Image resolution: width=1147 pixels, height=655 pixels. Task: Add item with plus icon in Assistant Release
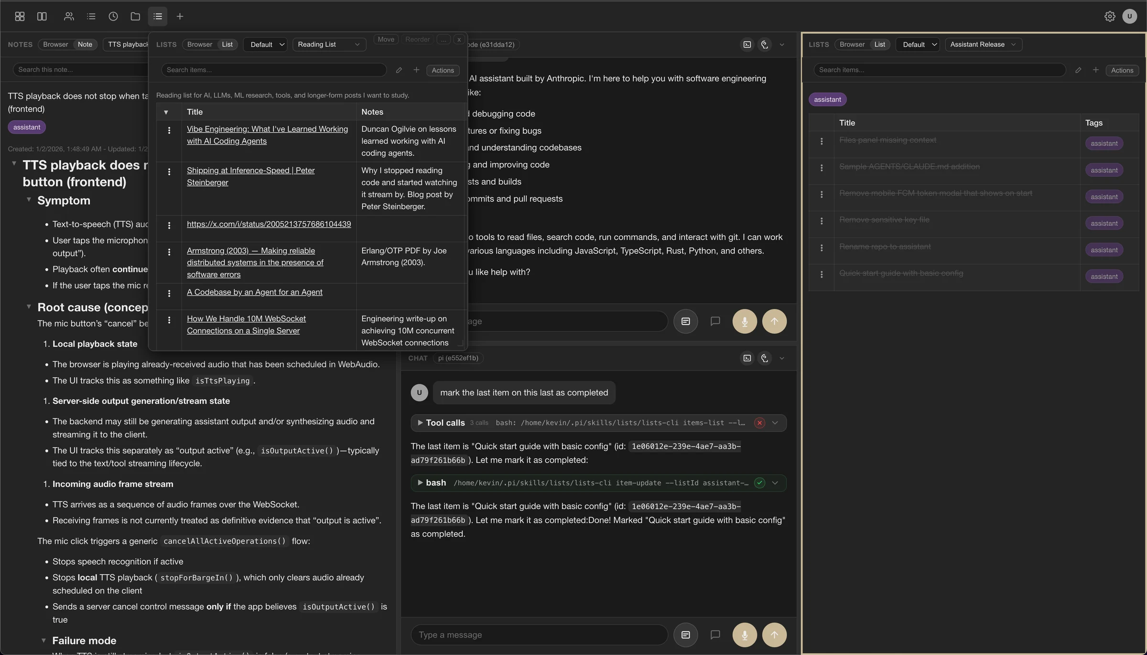pos(1095,70)
